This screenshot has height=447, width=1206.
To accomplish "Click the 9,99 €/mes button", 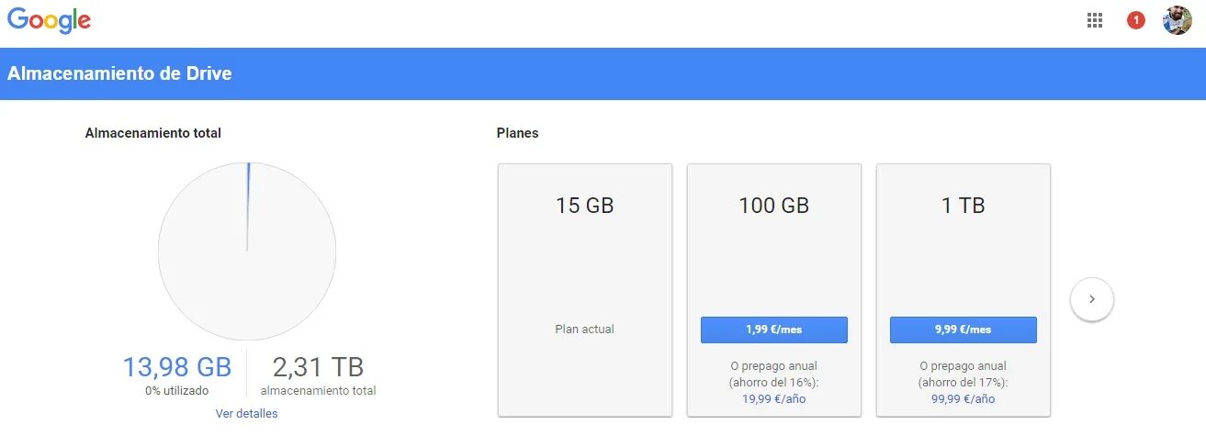I will (x=964, y=330).
